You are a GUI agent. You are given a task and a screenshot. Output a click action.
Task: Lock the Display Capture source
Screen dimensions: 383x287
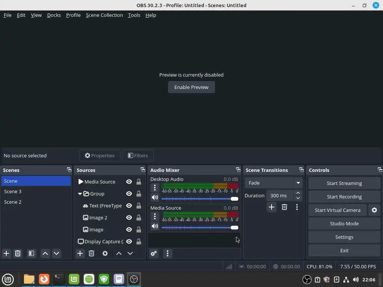click(x=138, y=242)
